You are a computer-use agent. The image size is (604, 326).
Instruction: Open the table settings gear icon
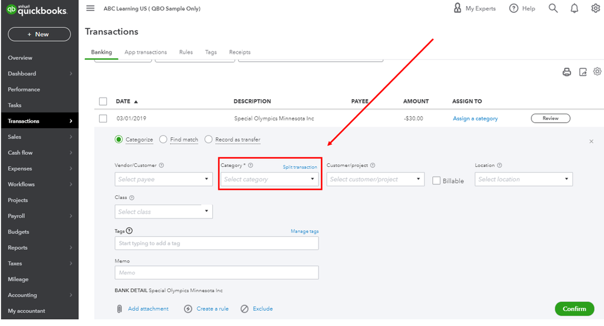[x=597, y=71]
